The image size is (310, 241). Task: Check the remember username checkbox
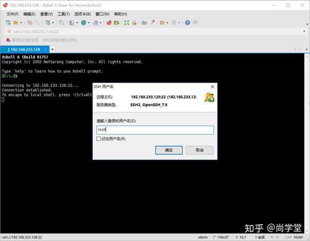(x=99, y=139)
